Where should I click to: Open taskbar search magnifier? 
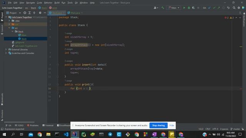[x=13, y=135]
